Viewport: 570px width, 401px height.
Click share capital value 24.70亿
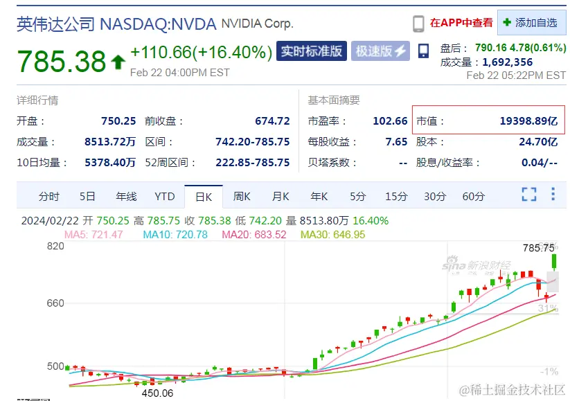click(x=538, y=141)
